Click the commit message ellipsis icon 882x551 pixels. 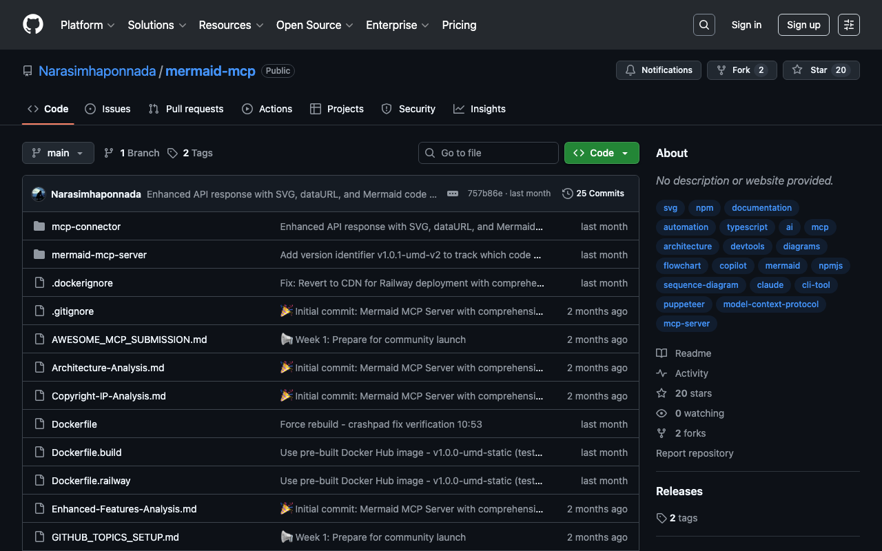click(x=453, y=194)
